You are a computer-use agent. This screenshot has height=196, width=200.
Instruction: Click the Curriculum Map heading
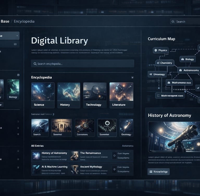pyautogui.click(x=161, y=39)
